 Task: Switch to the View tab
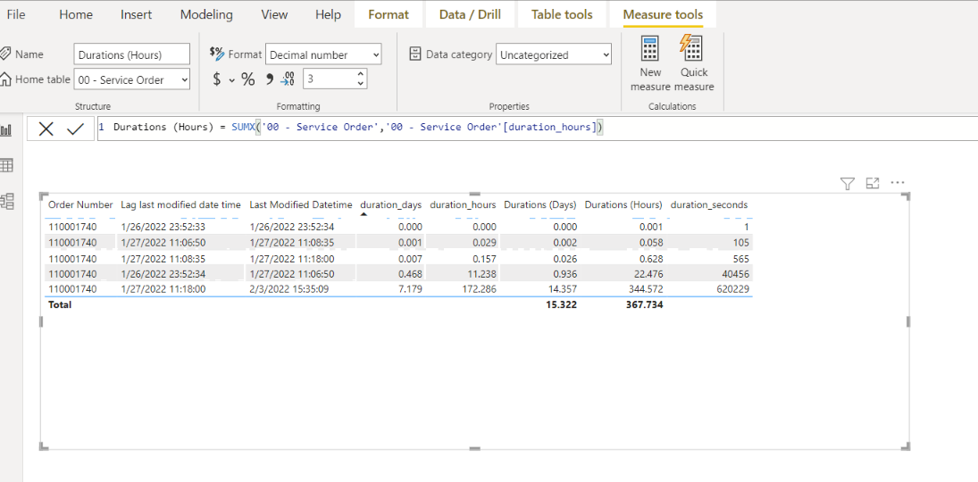274,14
